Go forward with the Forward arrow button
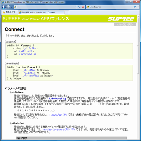141x141 pixels. 8,7
